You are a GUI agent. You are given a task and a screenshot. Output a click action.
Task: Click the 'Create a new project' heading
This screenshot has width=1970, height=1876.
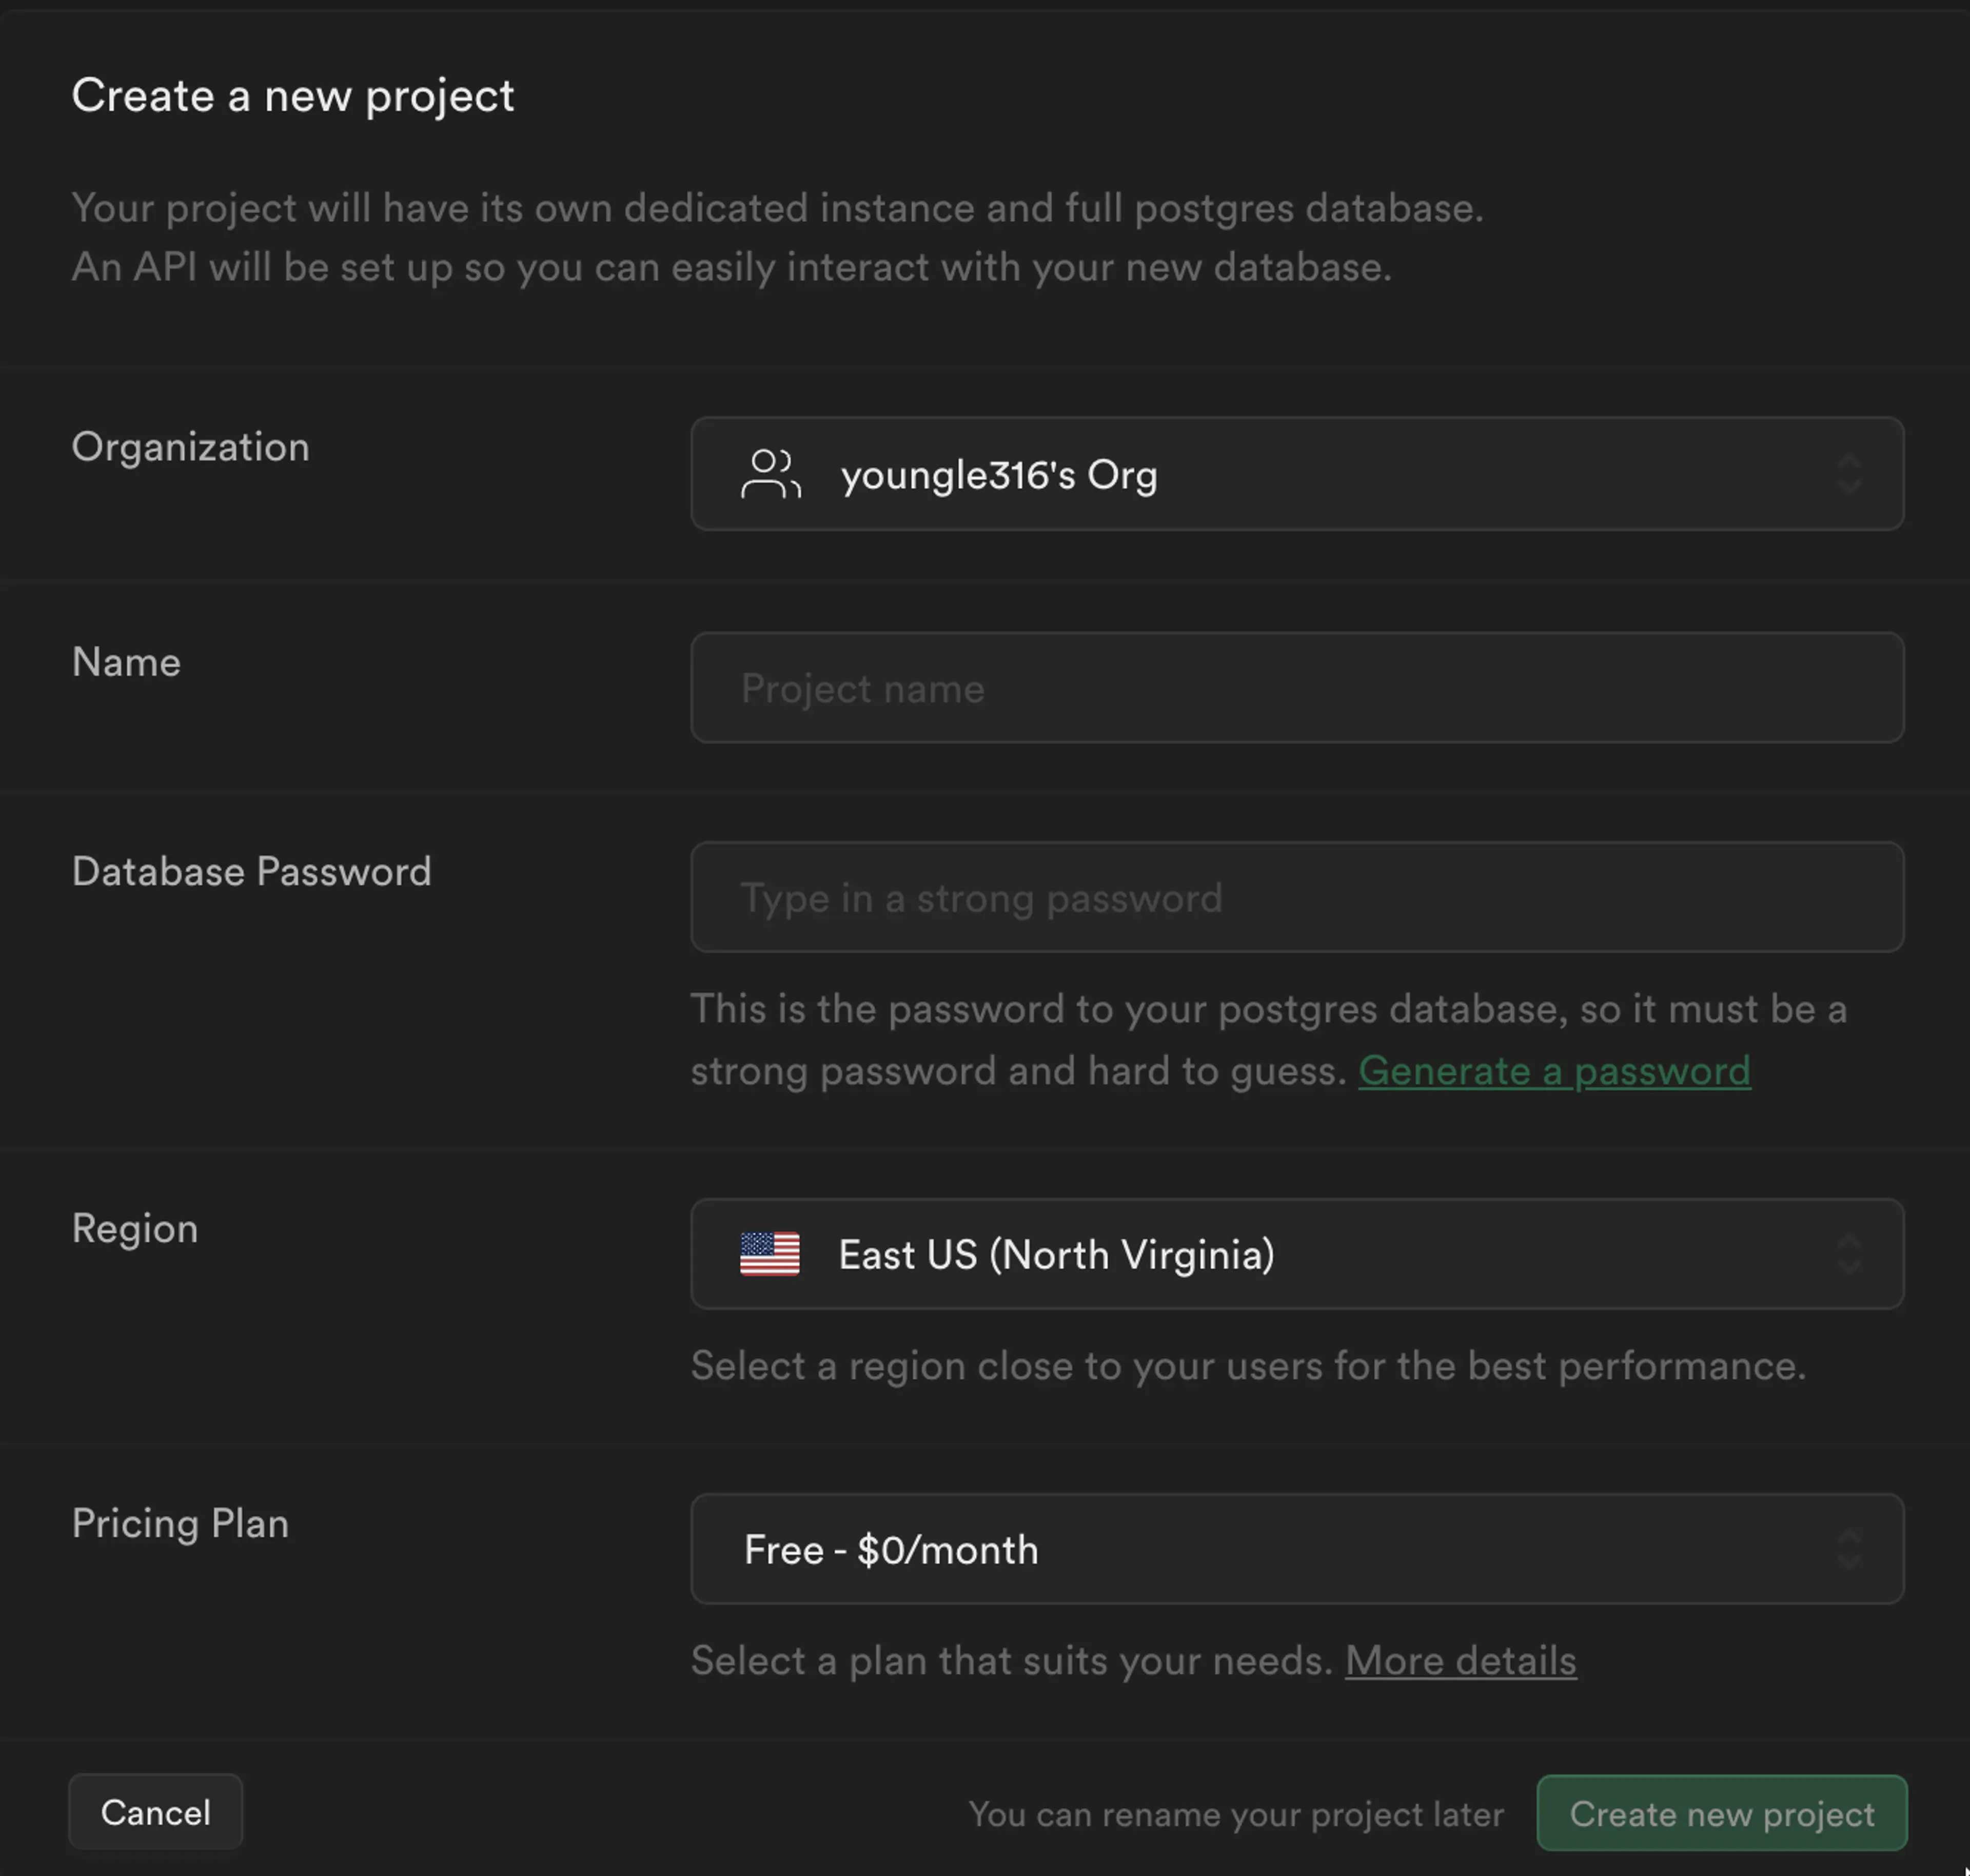tap(293, 96)
